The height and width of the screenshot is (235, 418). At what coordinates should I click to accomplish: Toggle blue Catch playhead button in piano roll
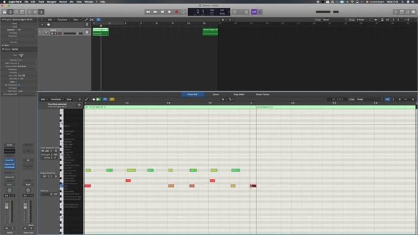point(105,99)
